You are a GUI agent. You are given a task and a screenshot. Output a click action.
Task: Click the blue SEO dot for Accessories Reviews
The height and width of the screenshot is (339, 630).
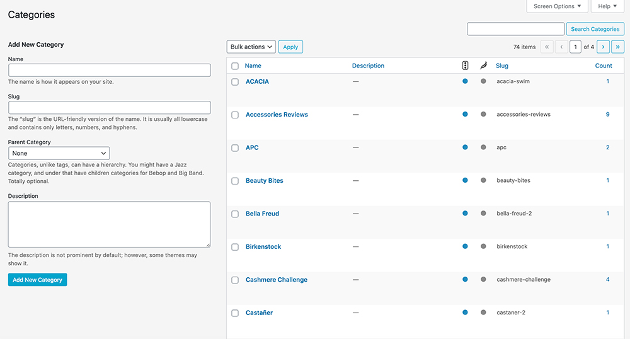click(x=465, y=114)
